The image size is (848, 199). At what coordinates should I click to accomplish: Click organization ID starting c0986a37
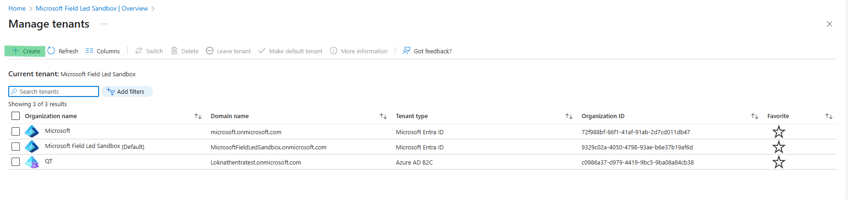point(638,162)
